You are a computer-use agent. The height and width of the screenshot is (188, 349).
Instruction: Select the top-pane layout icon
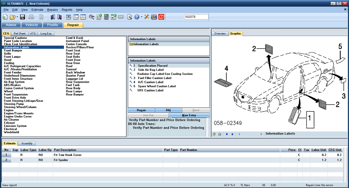pyautogui.click(x=76, y=17)
